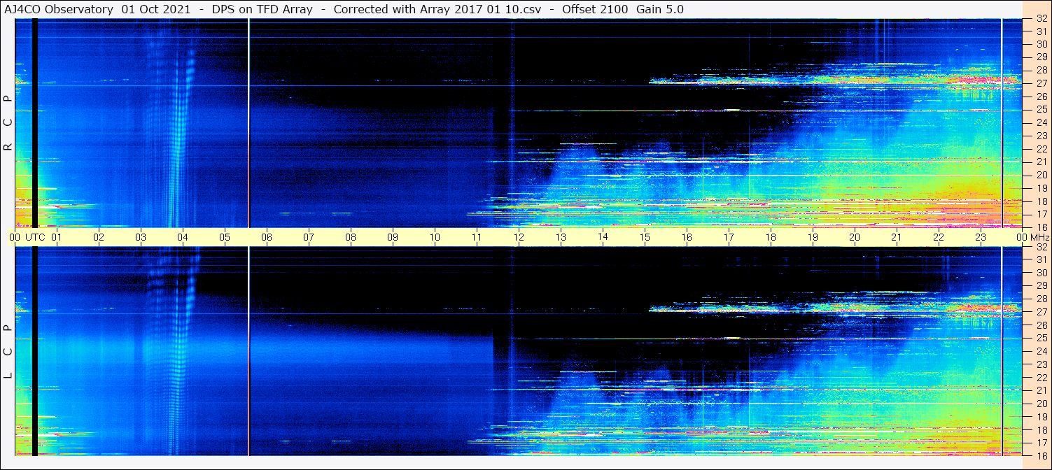Click the 22 MHz label of the LCP panel
The width and height of the screenshot is (1052, 470).
pos(1041,377)
